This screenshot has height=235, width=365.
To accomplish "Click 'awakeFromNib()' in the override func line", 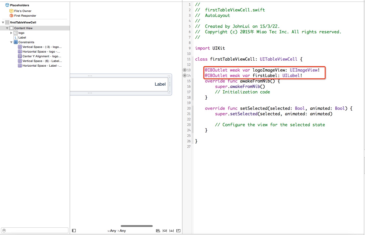I will (257, 81).
